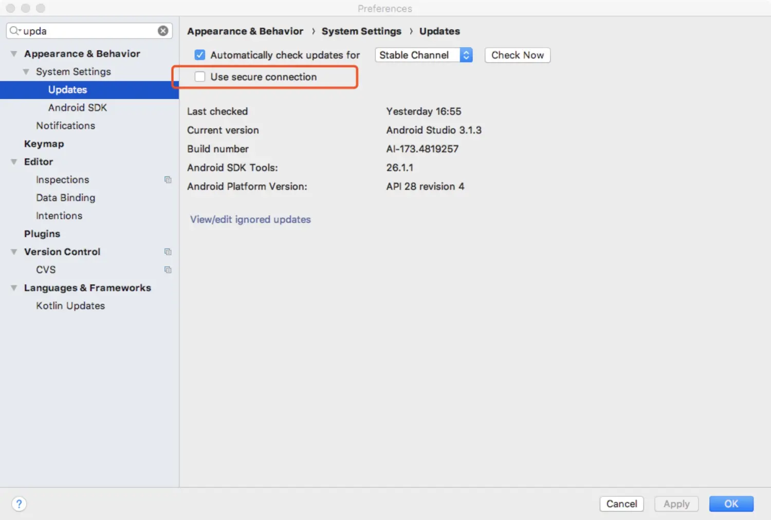The height and width of the screenshot is (520, 771).
Task: Focus the settings search input field
Action: pos(89,31)
